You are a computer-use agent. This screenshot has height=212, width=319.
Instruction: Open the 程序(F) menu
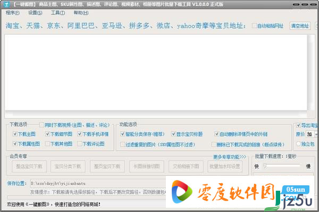pos(13,13)
